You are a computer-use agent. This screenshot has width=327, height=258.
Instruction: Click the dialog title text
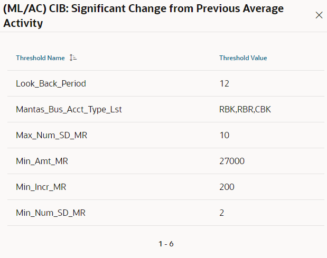click(x=144, y=16)
